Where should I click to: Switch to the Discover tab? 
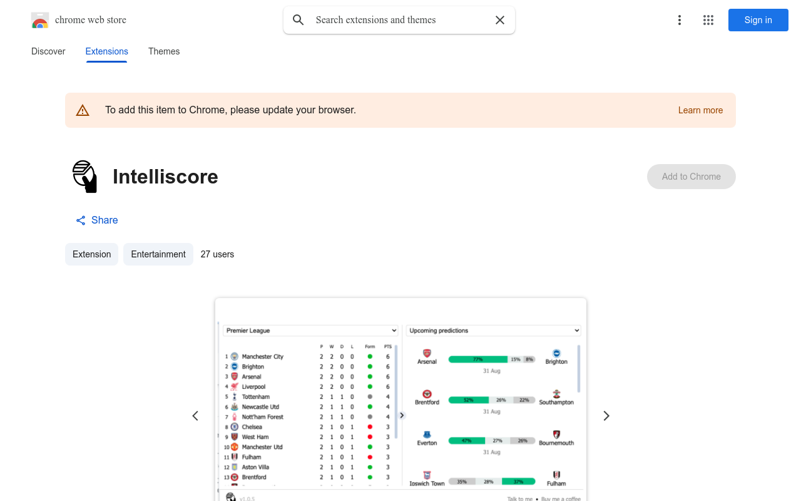coord(48,51)
